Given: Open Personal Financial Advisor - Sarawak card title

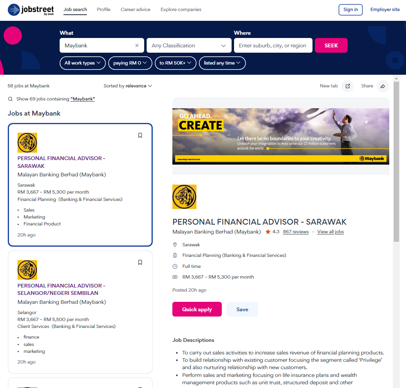Looking at the screenshot, I should tap(61, 162).
